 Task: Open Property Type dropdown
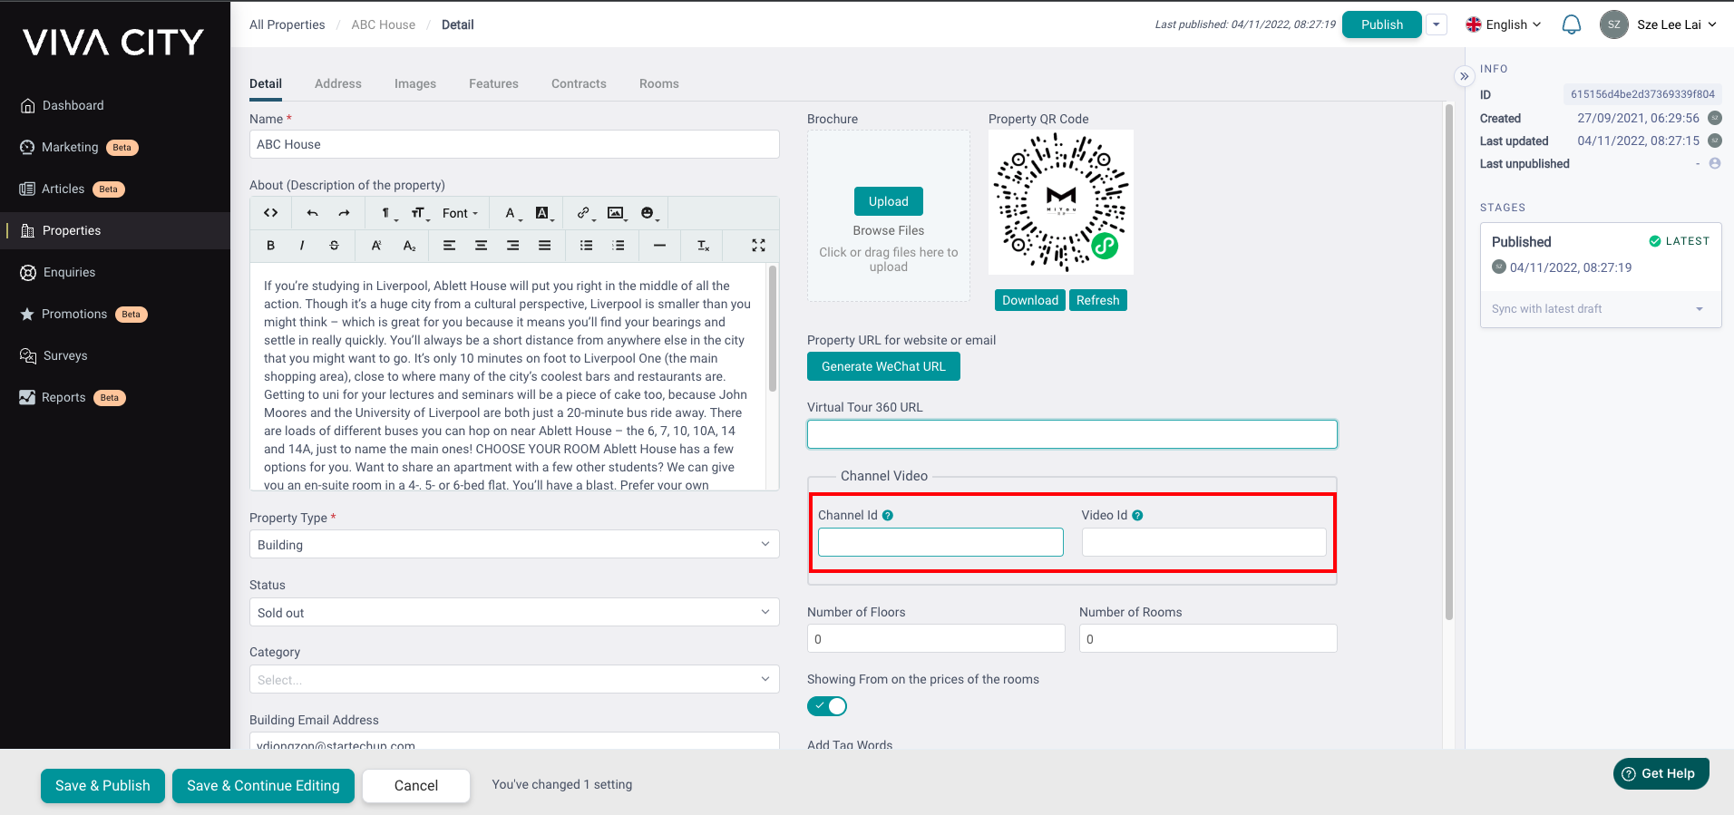(514, 544)
